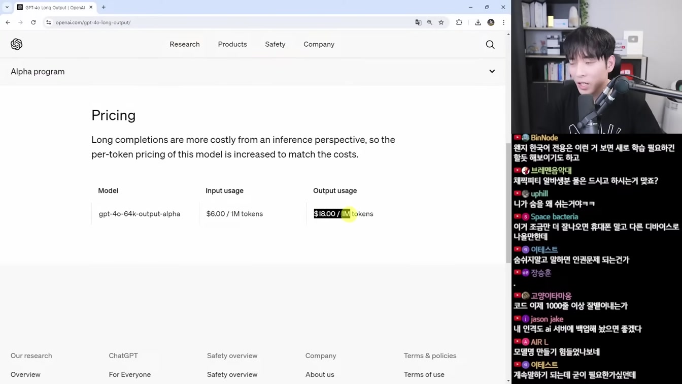Reload the page with refresh icon
Screen dimensions: 682x384
coord(33,22)
